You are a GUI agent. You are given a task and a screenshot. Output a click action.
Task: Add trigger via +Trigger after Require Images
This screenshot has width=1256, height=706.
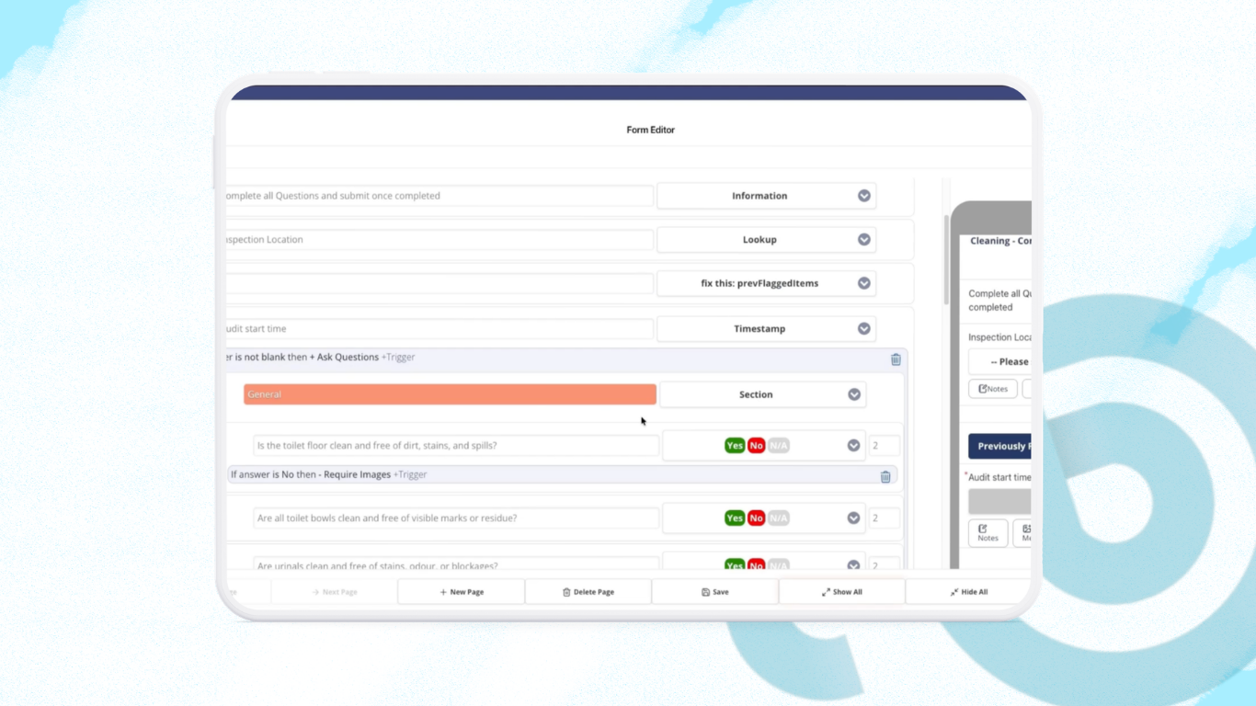410,475
